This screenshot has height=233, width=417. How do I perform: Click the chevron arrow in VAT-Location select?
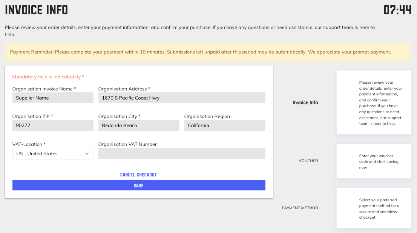pyautogui.click(x=87, y=154)
